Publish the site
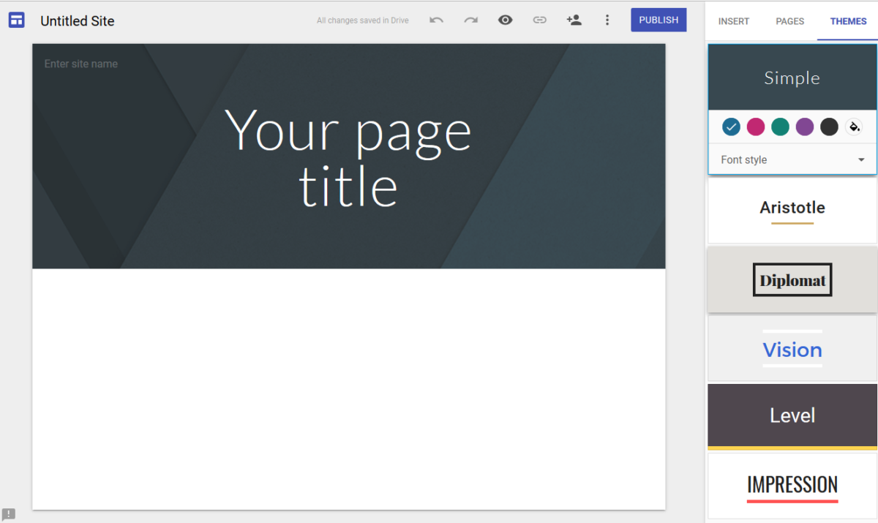Image resolution: width=878 pixels, height=523 pixels. pos(658,20)
